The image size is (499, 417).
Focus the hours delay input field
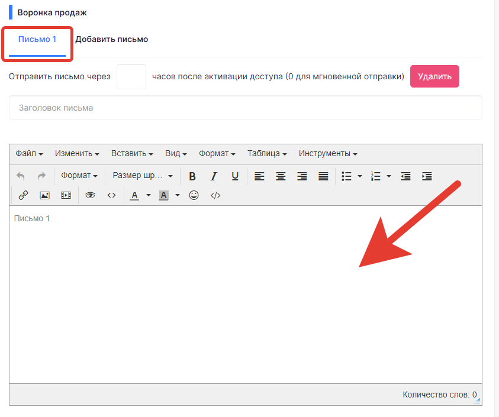pyautogui.click(x=131, y=77)
